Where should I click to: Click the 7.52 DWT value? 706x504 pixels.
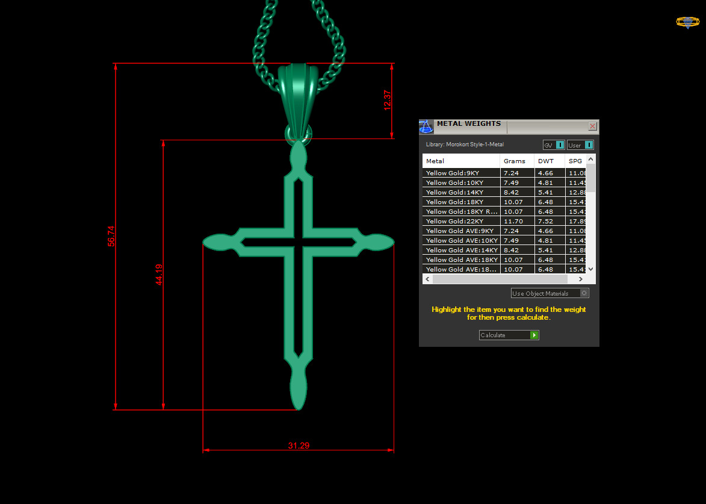[545, 221]
